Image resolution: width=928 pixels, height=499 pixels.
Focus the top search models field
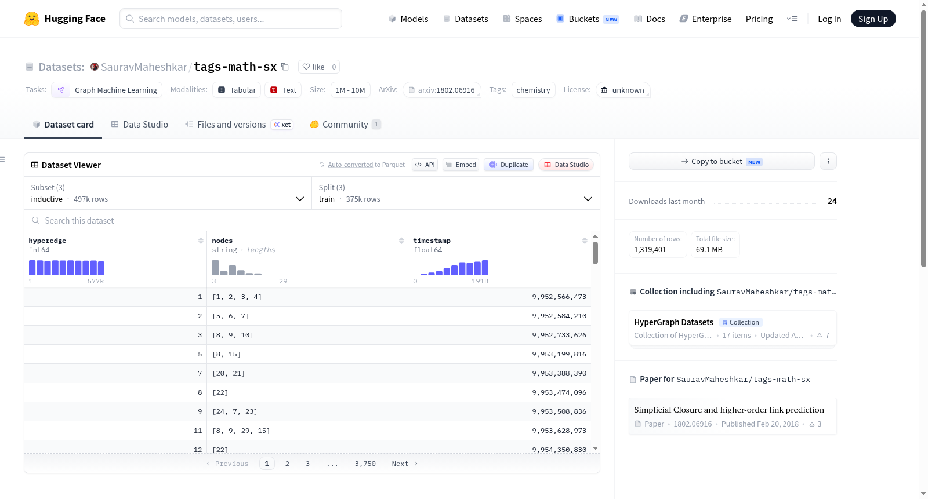(231, 19)
